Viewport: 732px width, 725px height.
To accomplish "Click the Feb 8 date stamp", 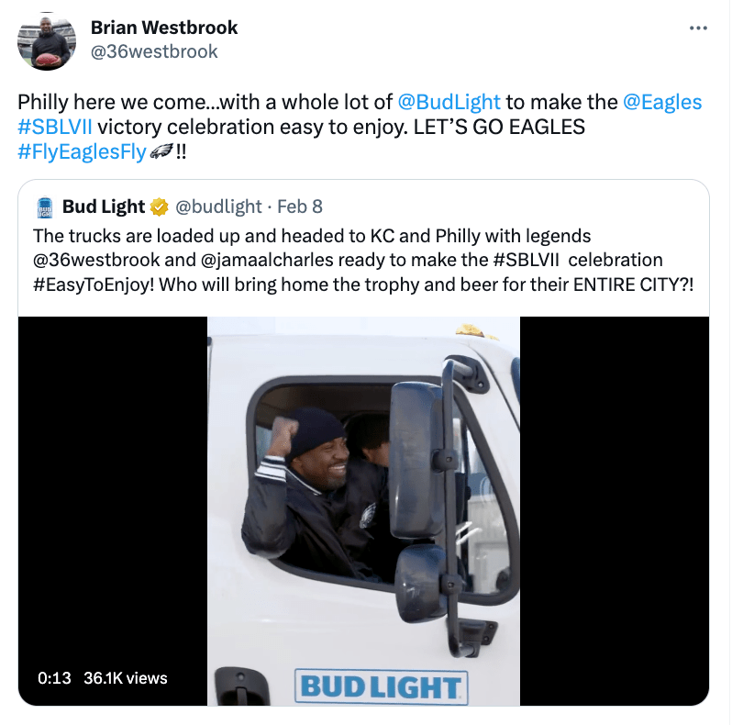I will tap(300, 206).
